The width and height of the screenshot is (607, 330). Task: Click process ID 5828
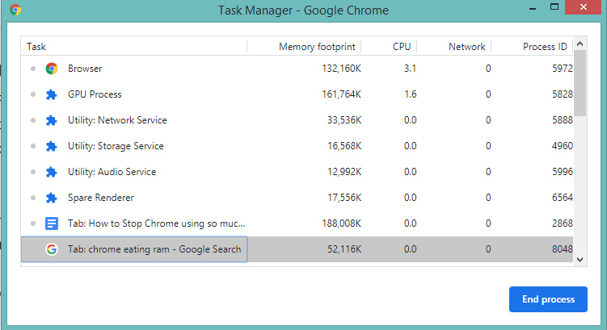[563, 94]
